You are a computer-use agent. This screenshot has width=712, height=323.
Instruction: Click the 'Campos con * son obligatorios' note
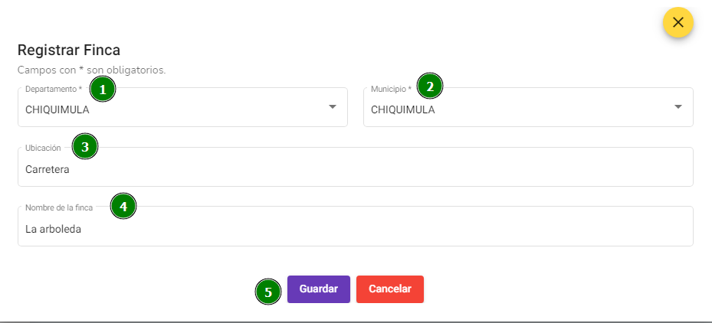tap(92, 70)
